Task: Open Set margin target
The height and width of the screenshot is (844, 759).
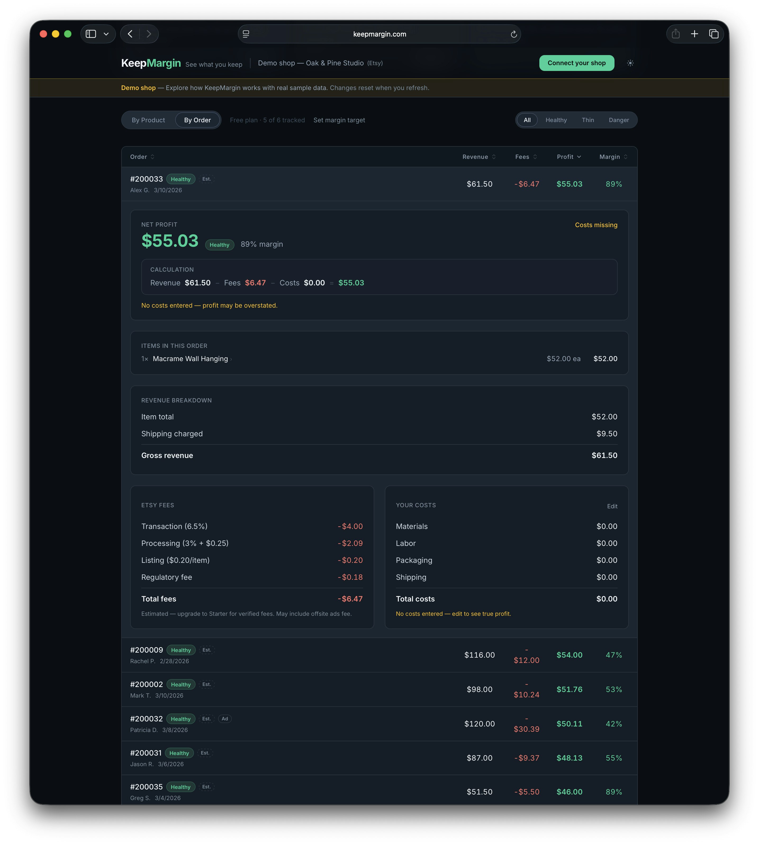Action: tap(339, 120)
